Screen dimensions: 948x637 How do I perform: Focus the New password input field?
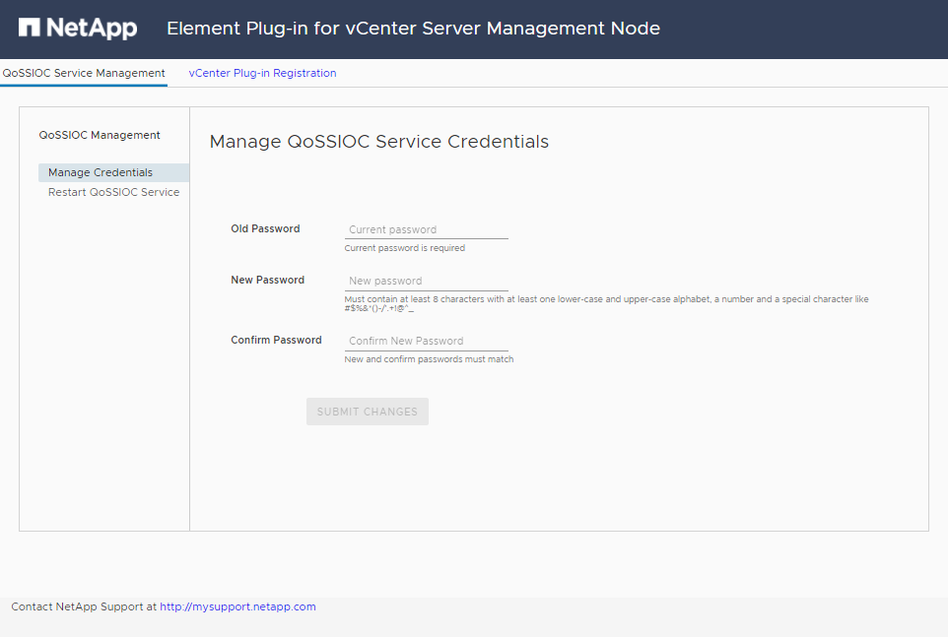(x=426, y=281)
